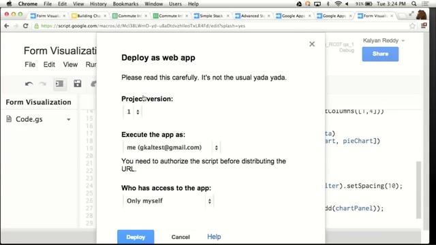Toggle the indent icon in toolbar
This screenshot has width=436, height=245.
[x=59, y=84]
